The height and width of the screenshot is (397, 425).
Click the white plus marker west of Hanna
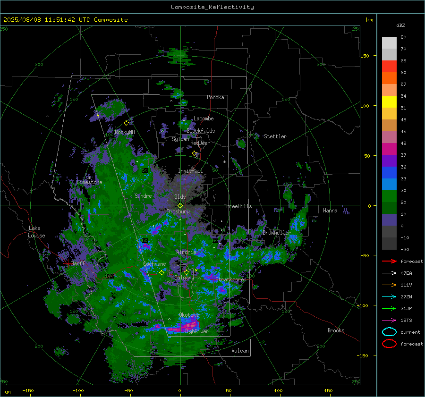(x=267, y=190)
